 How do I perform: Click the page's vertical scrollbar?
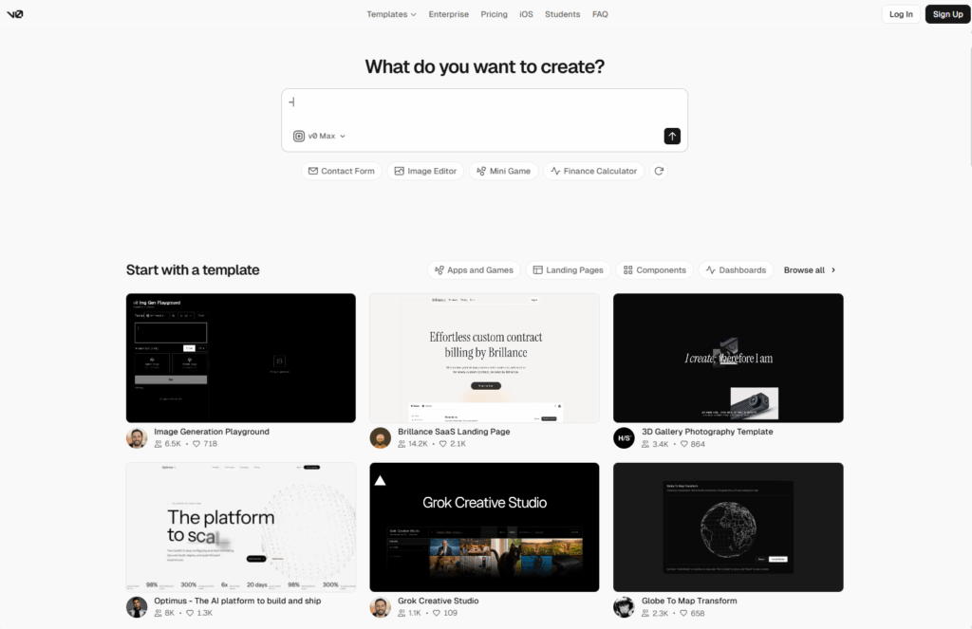pos(970,105)
